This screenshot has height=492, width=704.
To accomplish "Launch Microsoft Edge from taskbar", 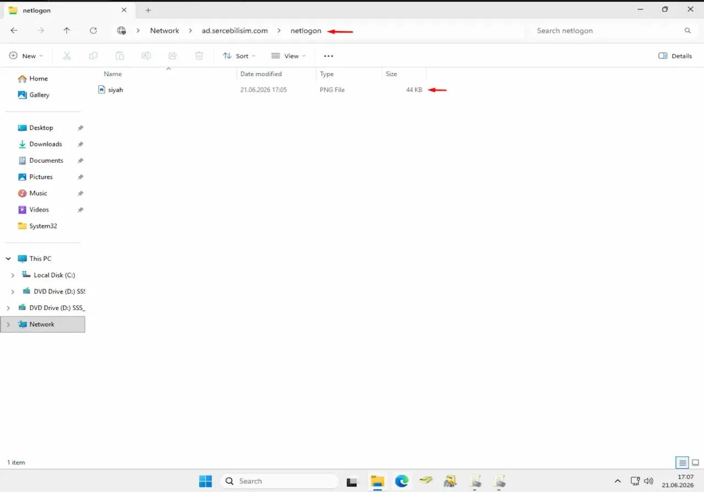I will (x=402, y=481).
